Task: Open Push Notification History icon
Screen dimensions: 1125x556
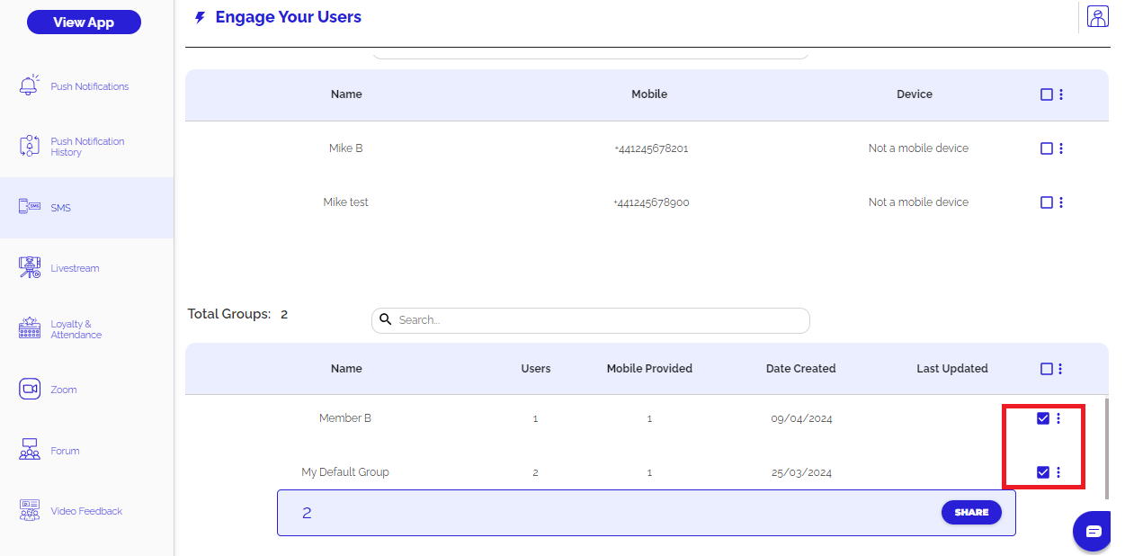Action: click(30, 147)
